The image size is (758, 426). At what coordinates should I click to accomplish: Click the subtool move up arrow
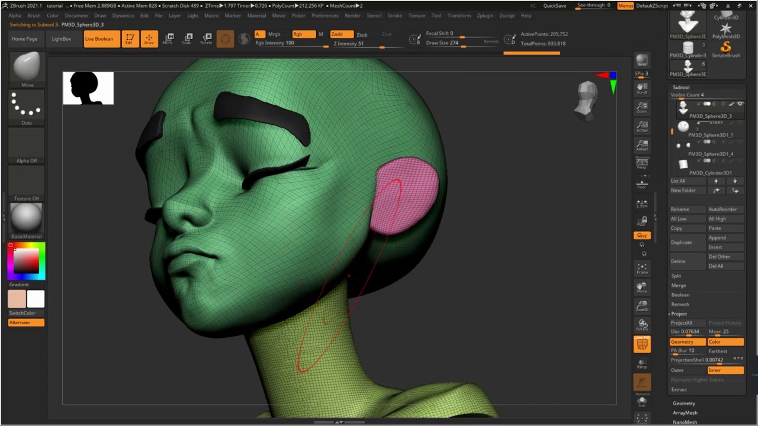pyautogui.click(x=716, y=181)
